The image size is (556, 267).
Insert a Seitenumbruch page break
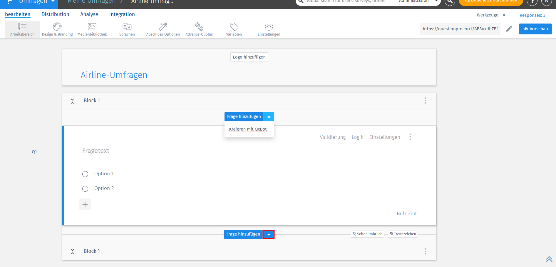click(x=367, y=234)
